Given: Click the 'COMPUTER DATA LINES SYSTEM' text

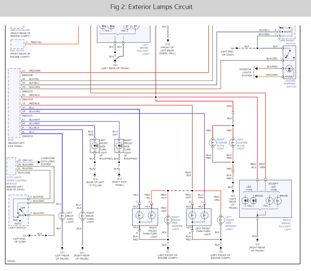Looking at the screenshot, I should [x=48, y=161].
